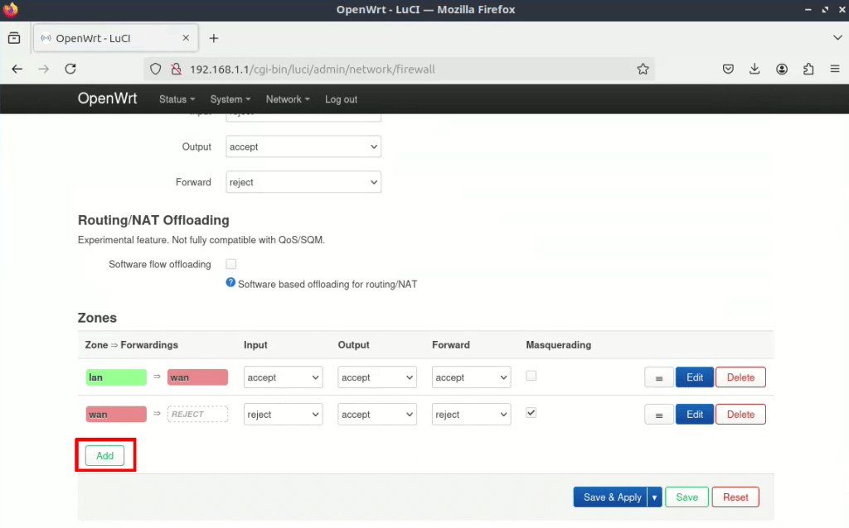Open lan zone Output dropdown
The width and height of the screenshot is (849, 528).
click(x=377, y=377)
